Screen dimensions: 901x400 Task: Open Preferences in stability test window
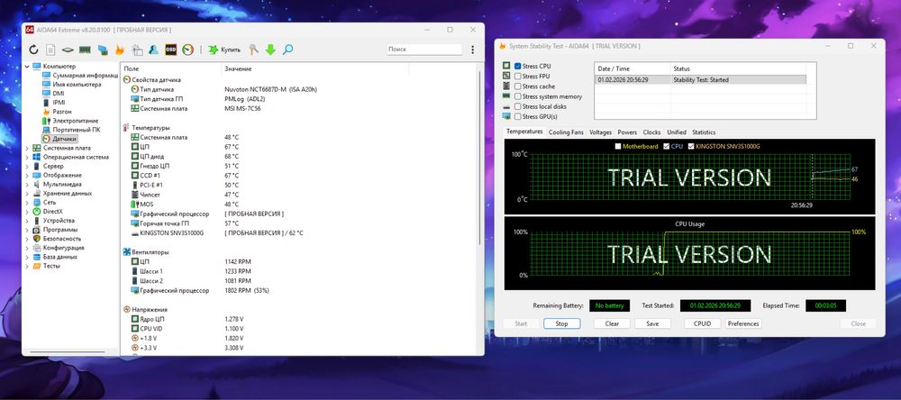tap(743, 323)
